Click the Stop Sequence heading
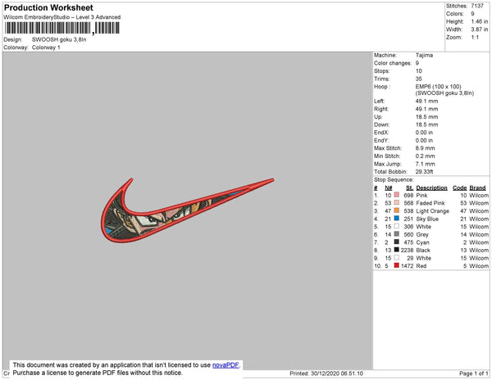Screen dimensions: 492x380 tap(394, 180)
